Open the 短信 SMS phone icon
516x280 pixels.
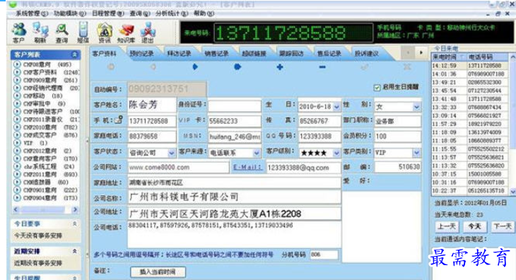[83, 32]
